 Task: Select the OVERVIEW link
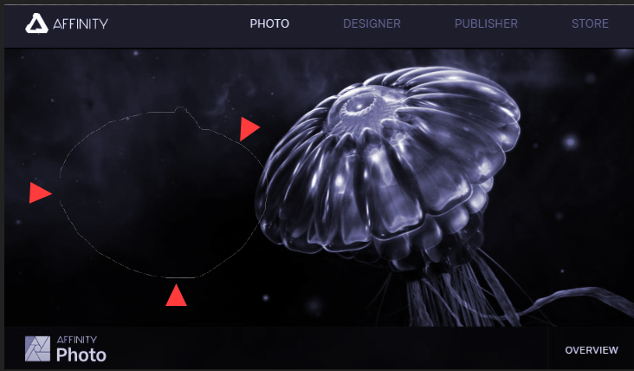tap(592, 350)
